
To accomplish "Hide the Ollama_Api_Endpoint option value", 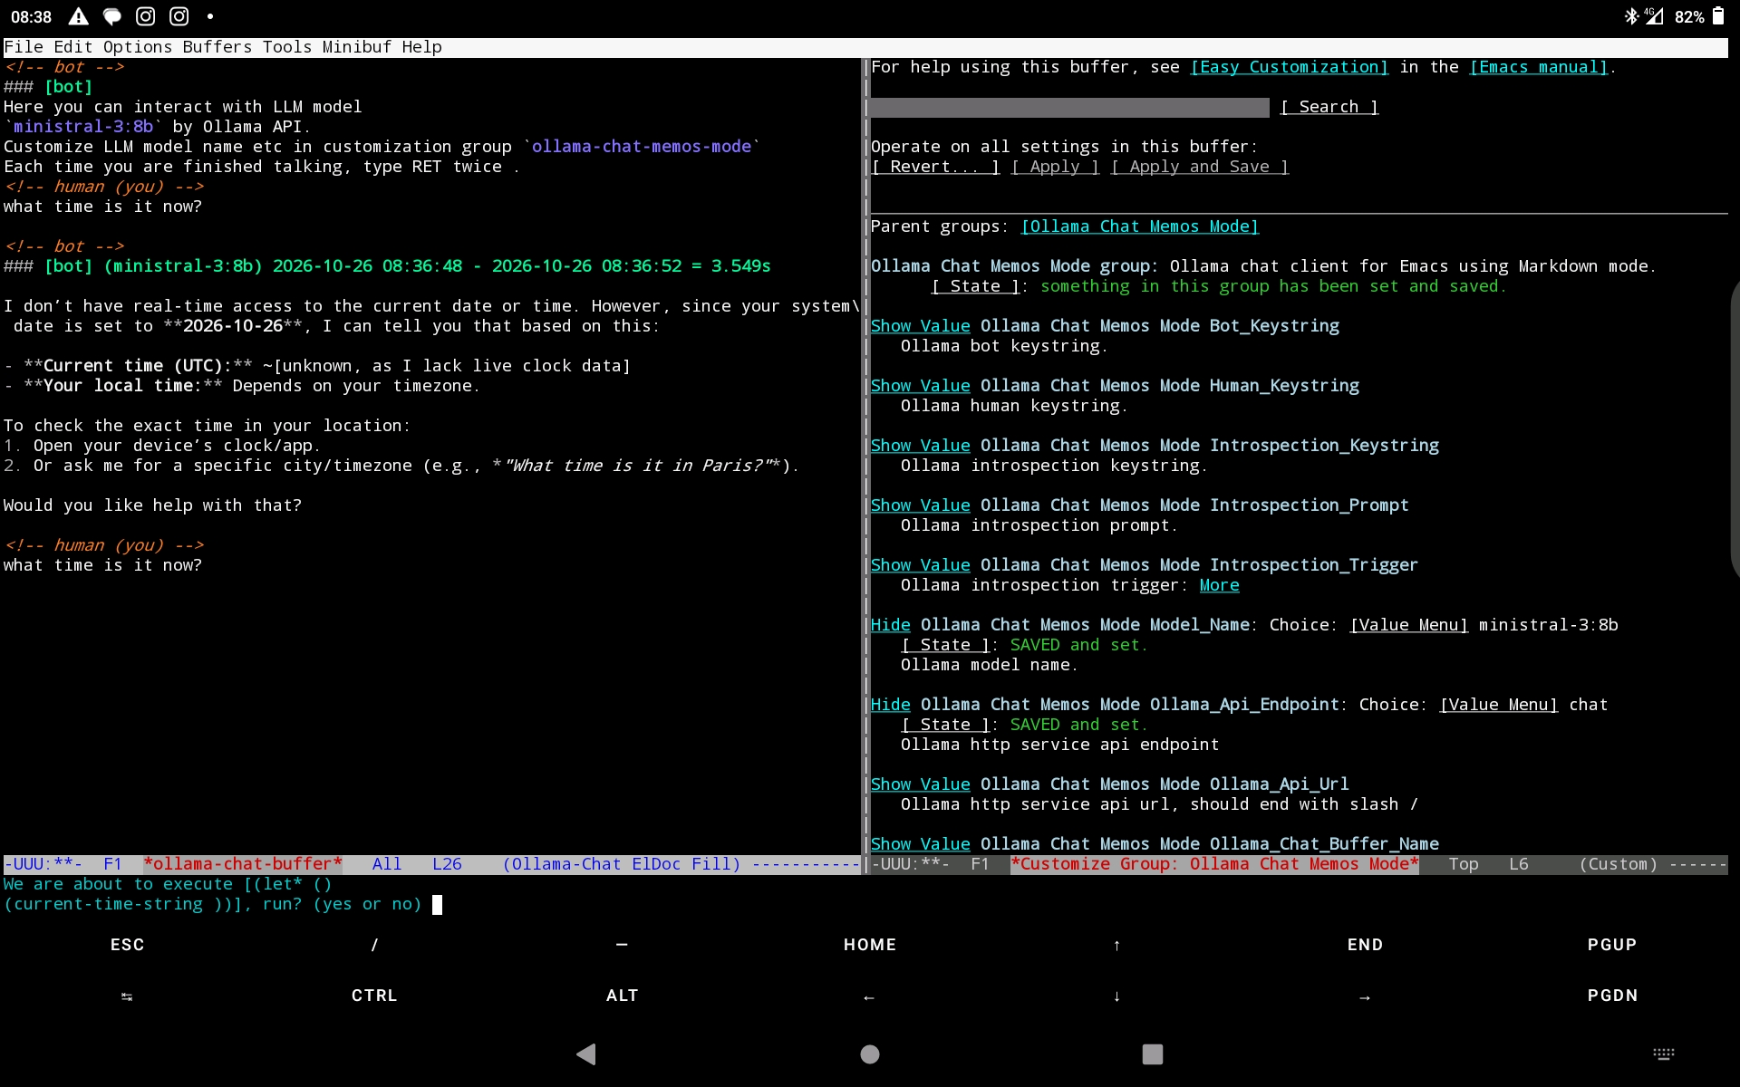I will pyautogui.click(x=890, y=705).
